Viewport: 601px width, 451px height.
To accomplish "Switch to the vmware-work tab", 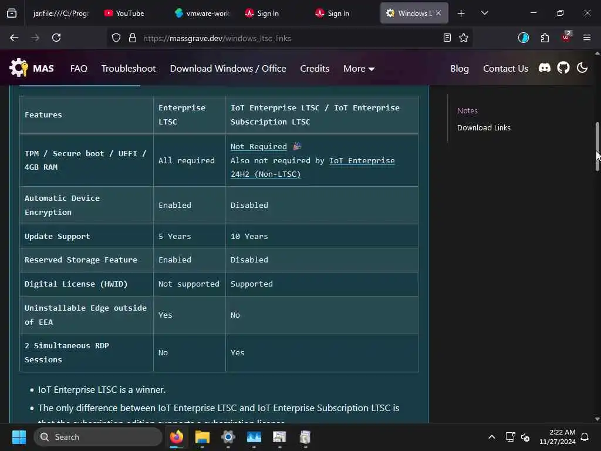I will (202, 14).
